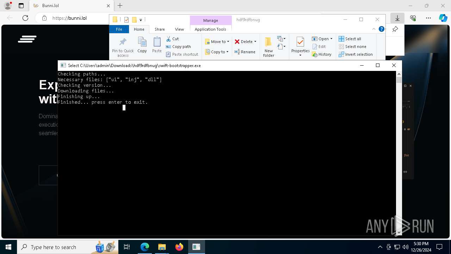Image resolution: width=451 pixels, height=254 pixels.
Task: Rename the selected item in Explorer
Action: click(x=245, y=52)
